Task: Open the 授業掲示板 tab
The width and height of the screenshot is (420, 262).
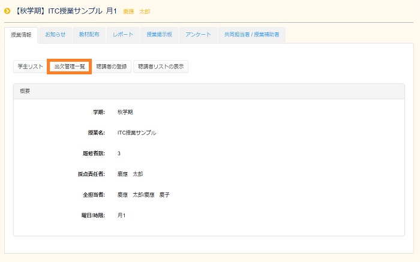Action: coord(159,35)
